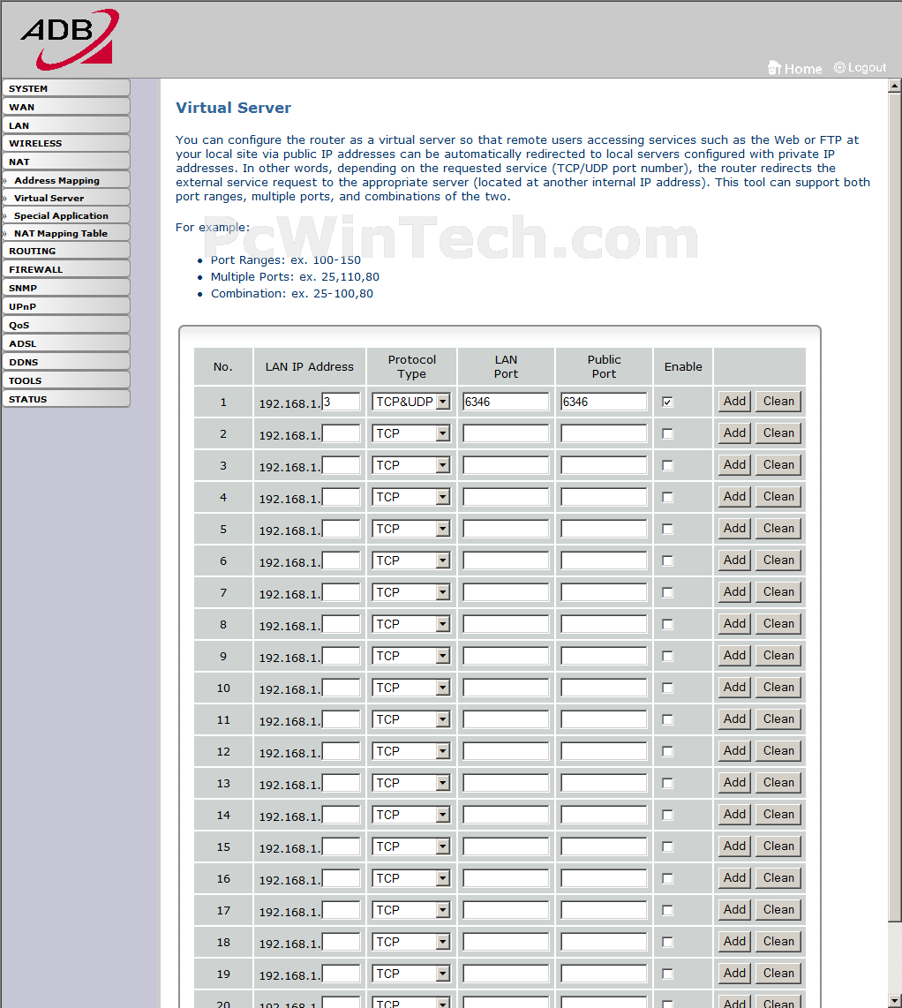This screenshot has height=1008, width=902.
Task: Open the SYSTEM menu
Action: 66,88
